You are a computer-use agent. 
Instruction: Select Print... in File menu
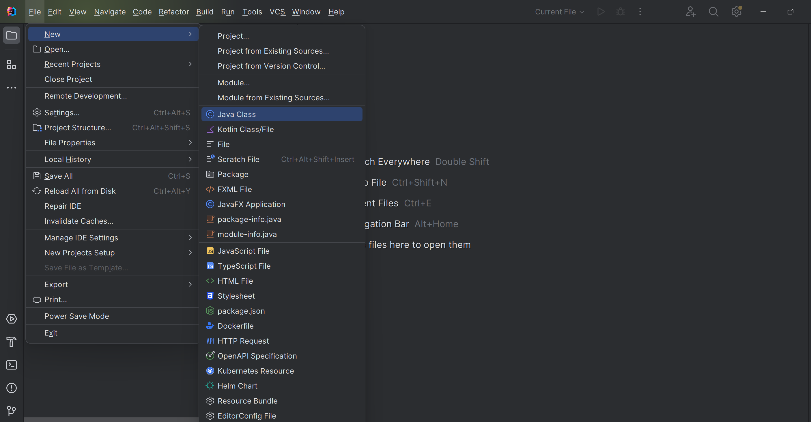[x=113, y=299]
